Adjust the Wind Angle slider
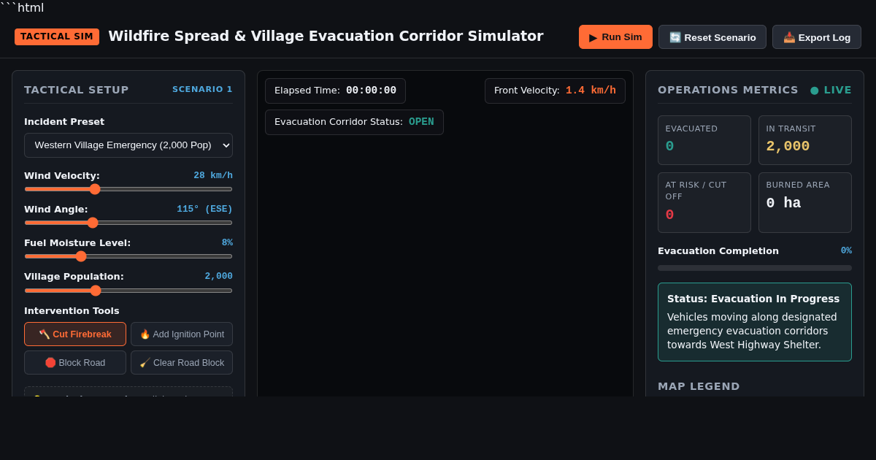The height and width of the screenshot is (460, 876). (128, 223)
